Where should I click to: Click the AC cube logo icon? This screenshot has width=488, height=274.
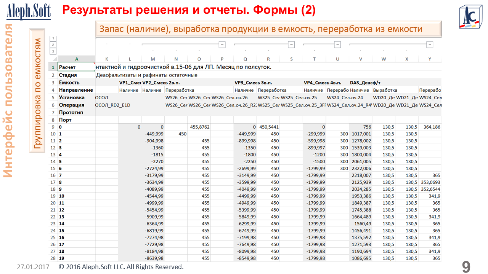470,17
